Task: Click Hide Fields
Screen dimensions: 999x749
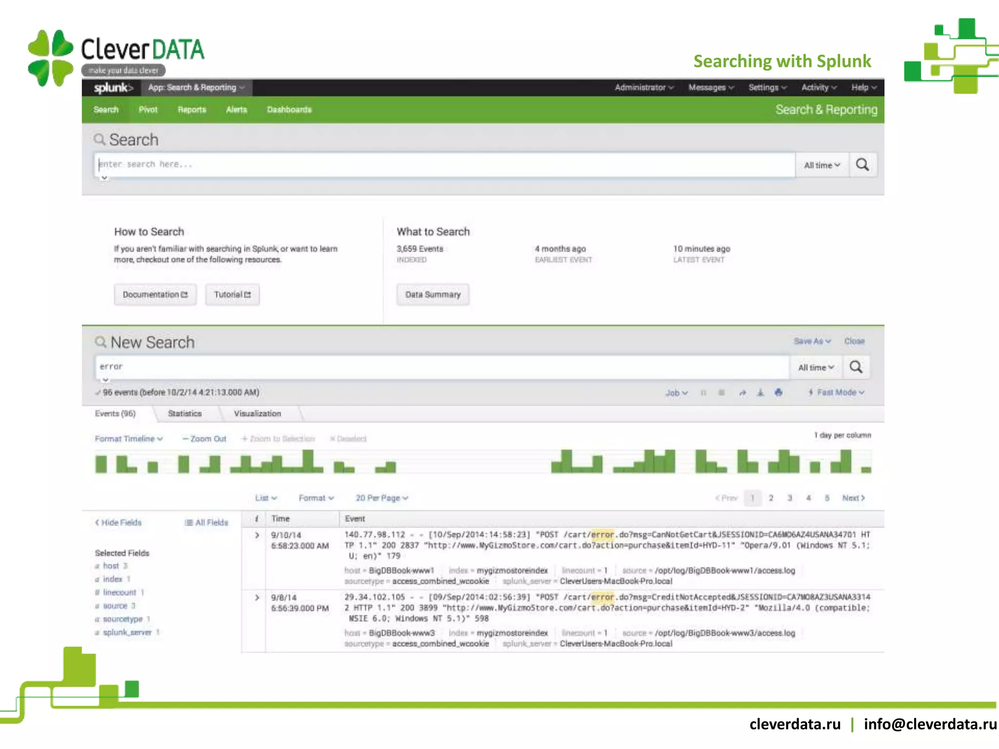Action: 118,523
